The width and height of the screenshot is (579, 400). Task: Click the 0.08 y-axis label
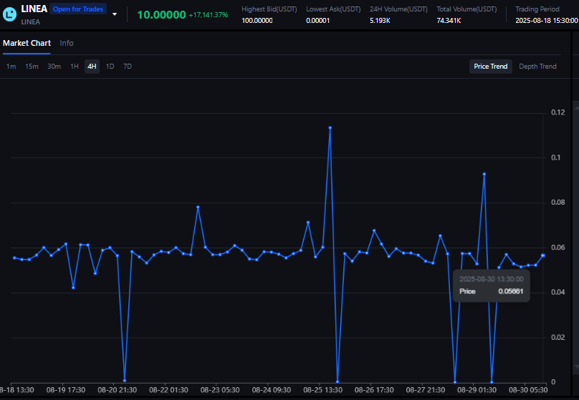point(558,203)
